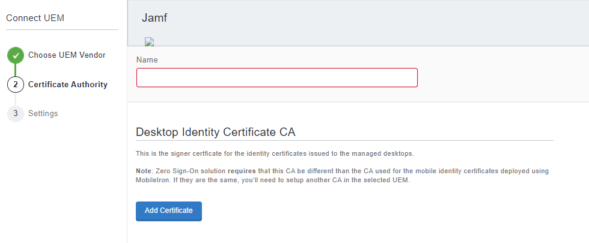Image resolution: width=589 pixels, height=243 pixels.
Task: Go back to Choose UEM Vendor step
Action: coord(67,55)
